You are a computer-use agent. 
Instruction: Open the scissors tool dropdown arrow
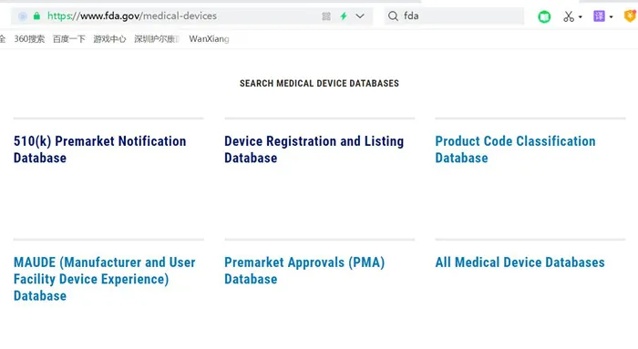(581, 16)
